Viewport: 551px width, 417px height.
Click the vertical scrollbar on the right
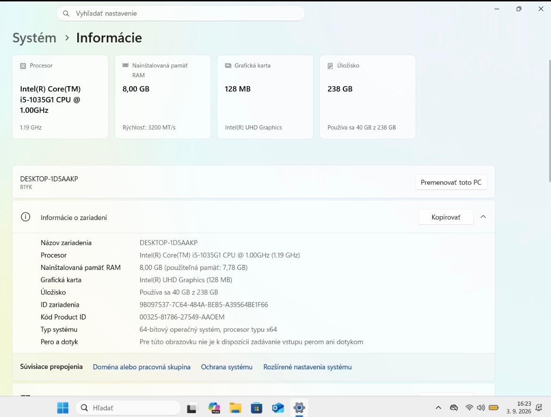[549, 121]
